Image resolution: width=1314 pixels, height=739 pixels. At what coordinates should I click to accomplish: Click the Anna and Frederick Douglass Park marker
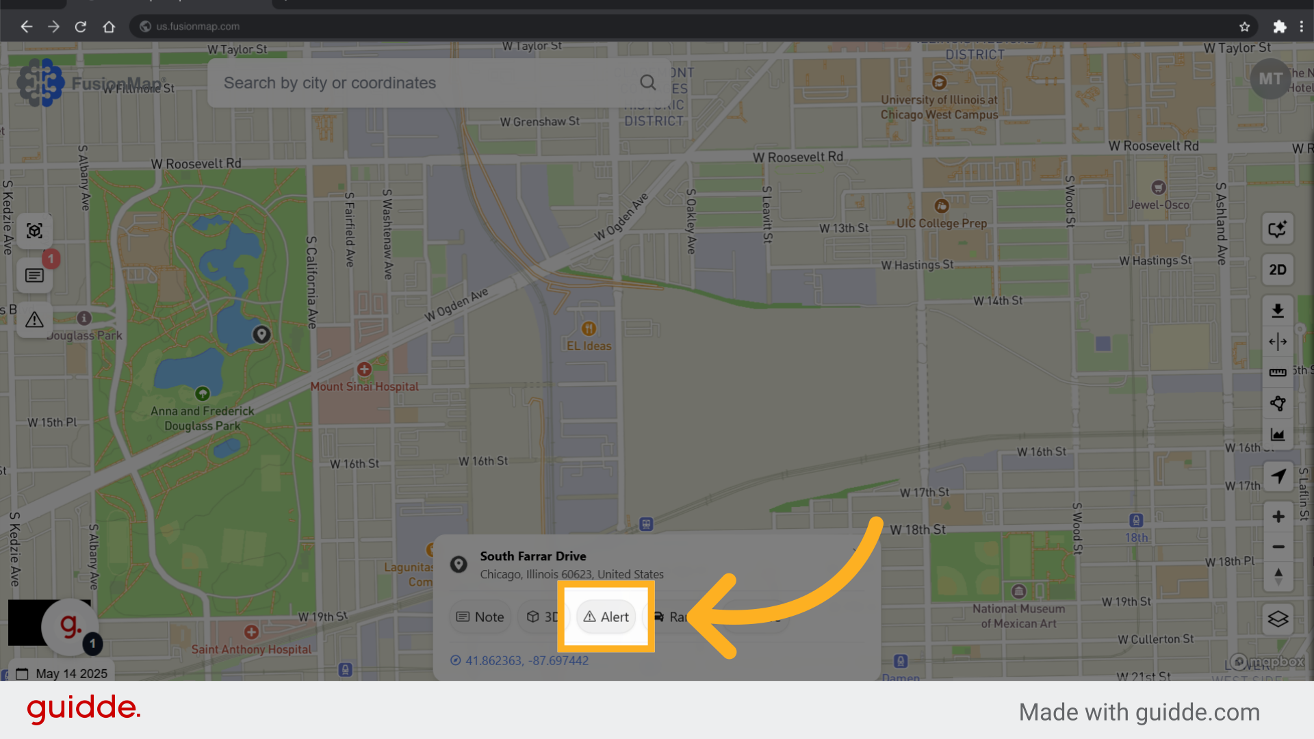(x=202, y=393)
